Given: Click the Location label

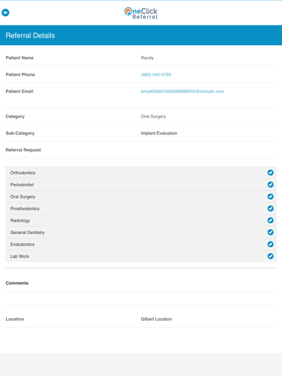Looking at the screenshot, I should [x=15, y=319].
